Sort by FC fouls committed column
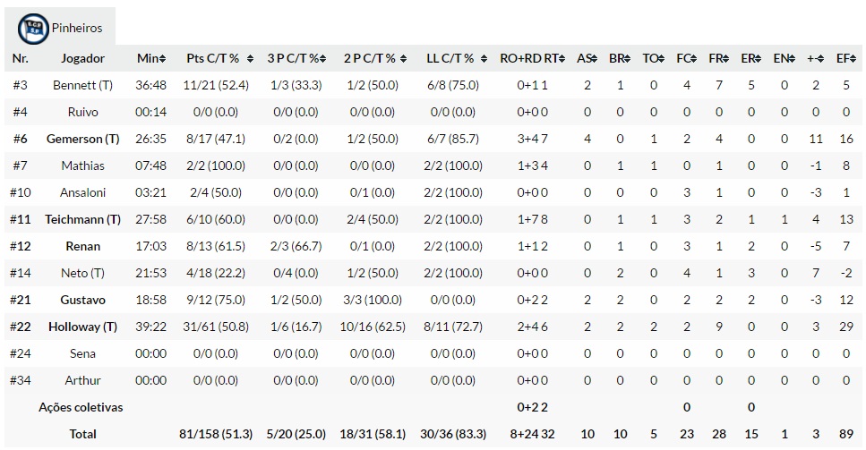The image size is (866, 450). (x=687, y=58)
